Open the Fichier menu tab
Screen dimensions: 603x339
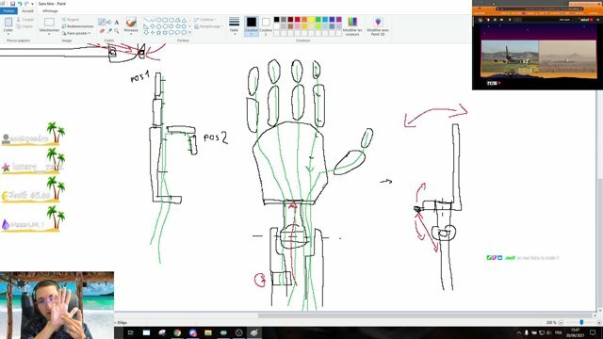point(8,10)
